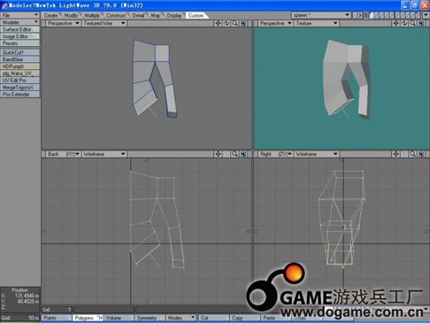Screen dimensions: 430x323
Task: Click the MergeTrigonsX button
Action: 19,88
